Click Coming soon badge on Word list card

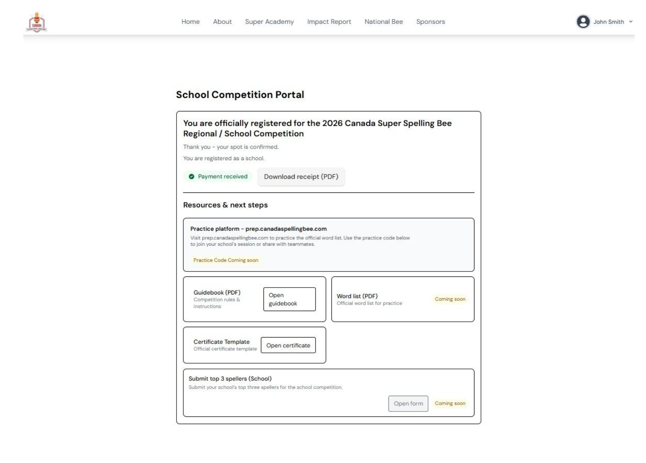450,299
